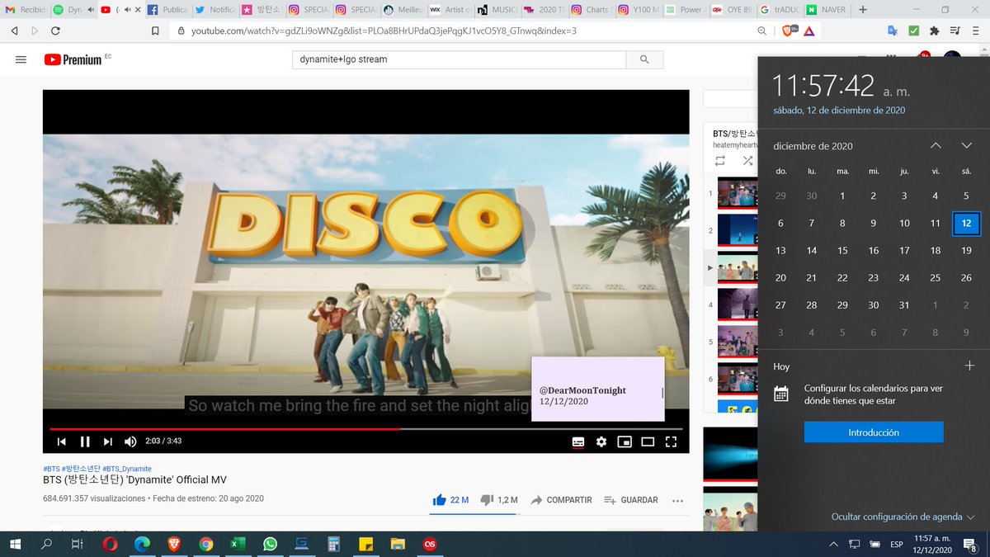This screenshot has width=990, height=557.
Task: Switch to the Twitter Notifica tab
Action: click(214, 10)
